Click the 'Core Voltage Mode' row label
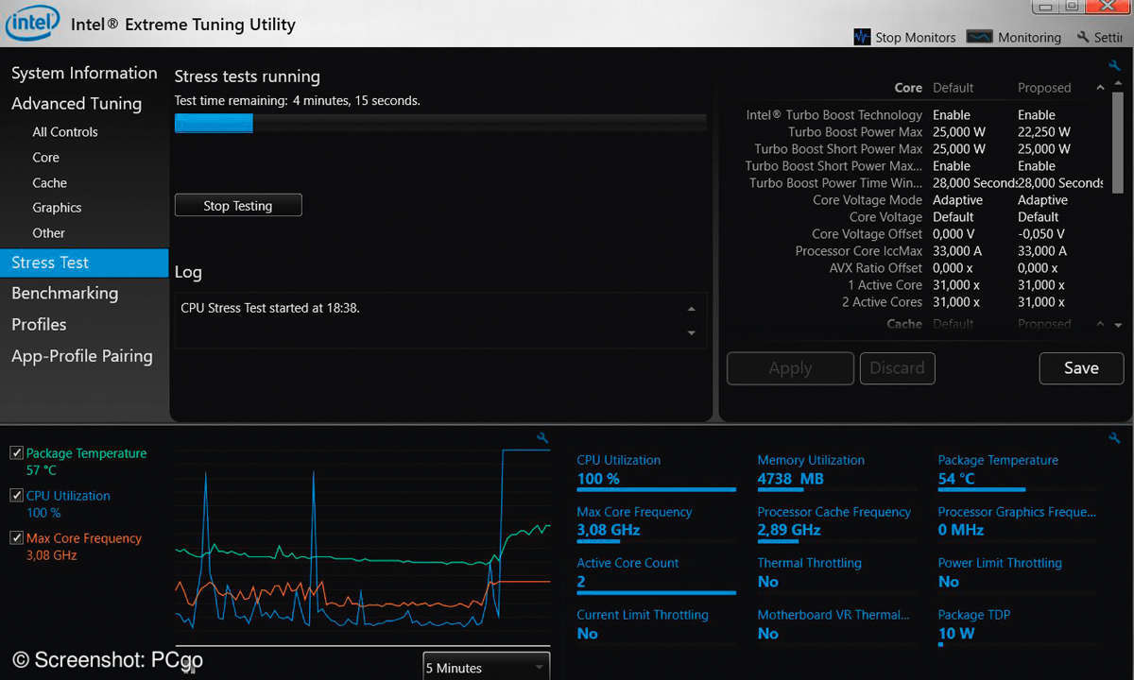Viewport: 1134px width, 680px height. tap(867, 200)
